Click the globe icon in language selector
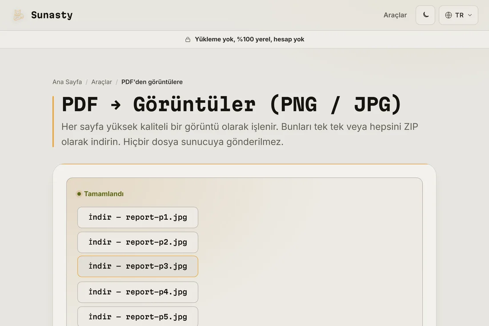 pyautogui.click(x=449, y=15)
